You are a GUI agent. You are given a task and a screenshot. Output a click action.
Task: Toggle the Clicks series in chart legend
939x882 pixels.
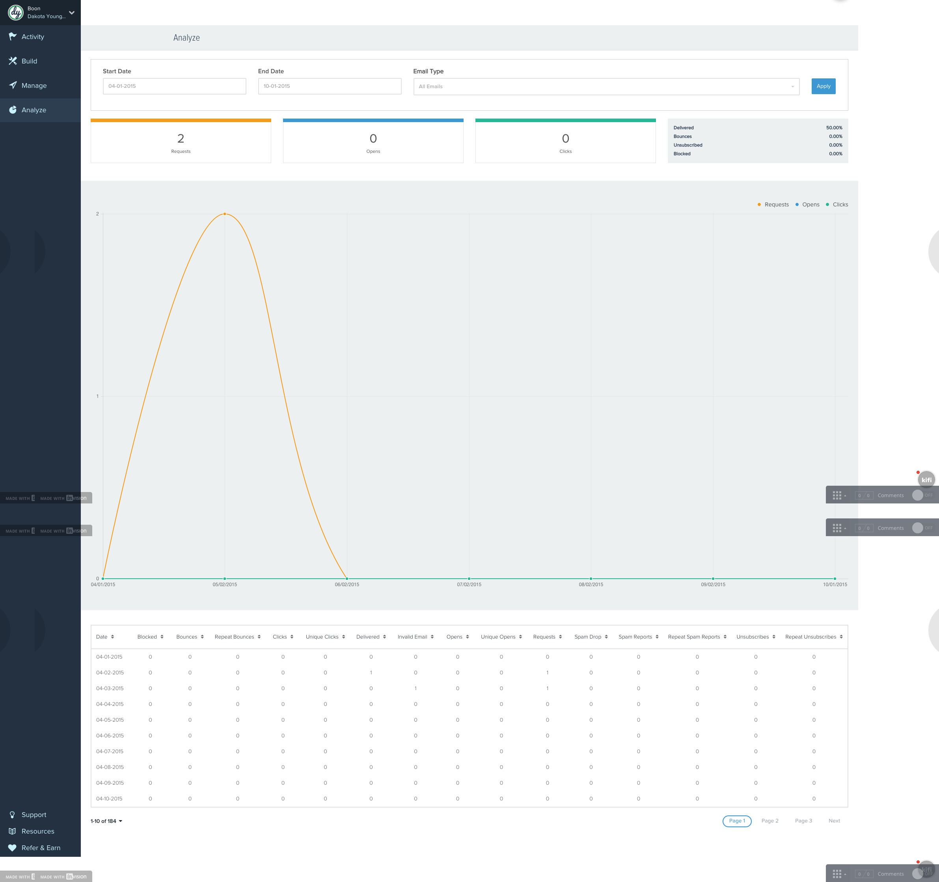point(837,204)
